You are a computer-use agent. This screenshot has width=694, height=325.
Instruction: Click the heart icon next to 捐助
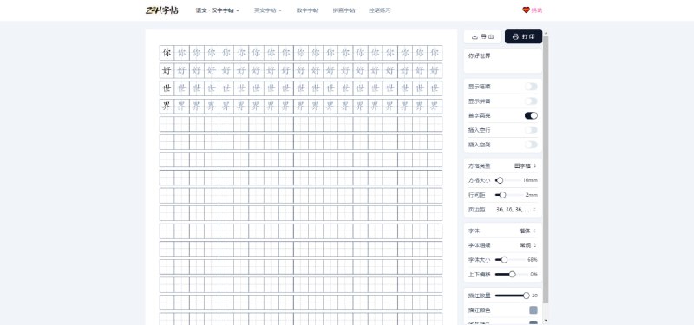526,10
